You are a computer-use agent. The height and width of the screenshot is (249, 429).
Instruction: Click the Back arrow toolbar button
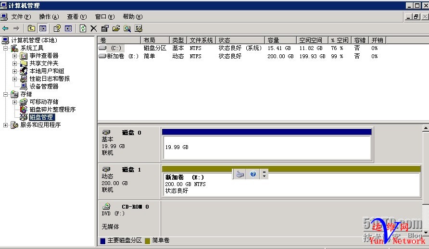click(5, 28)
